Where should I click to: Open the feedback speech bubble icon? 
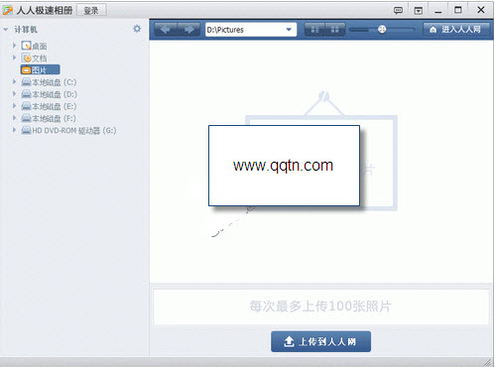point(398,10)
